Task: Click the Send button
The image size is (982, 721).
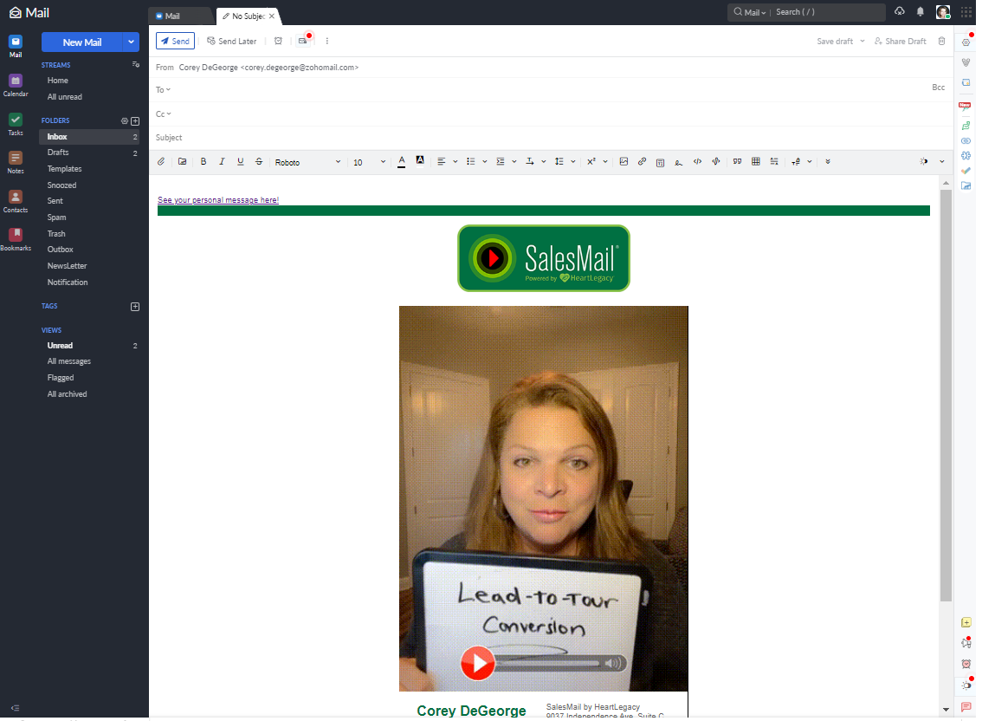Action: click(175, 42)
